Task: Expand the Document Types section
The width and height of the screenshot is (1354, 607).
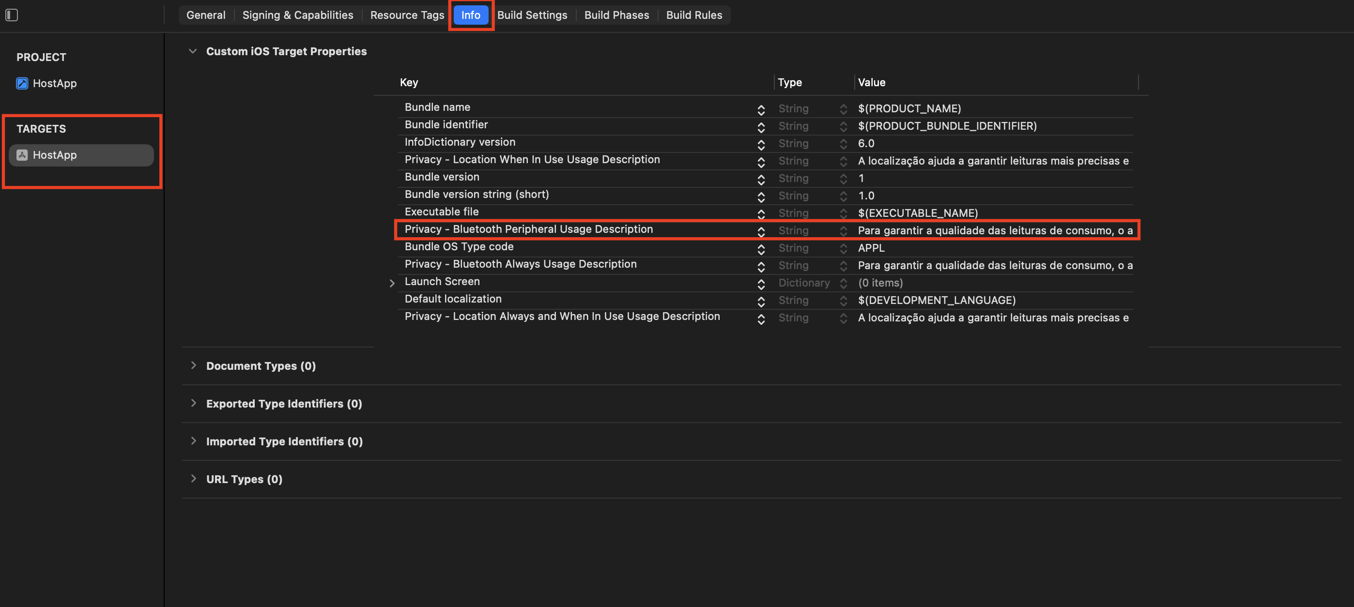Action: (193, 366)
